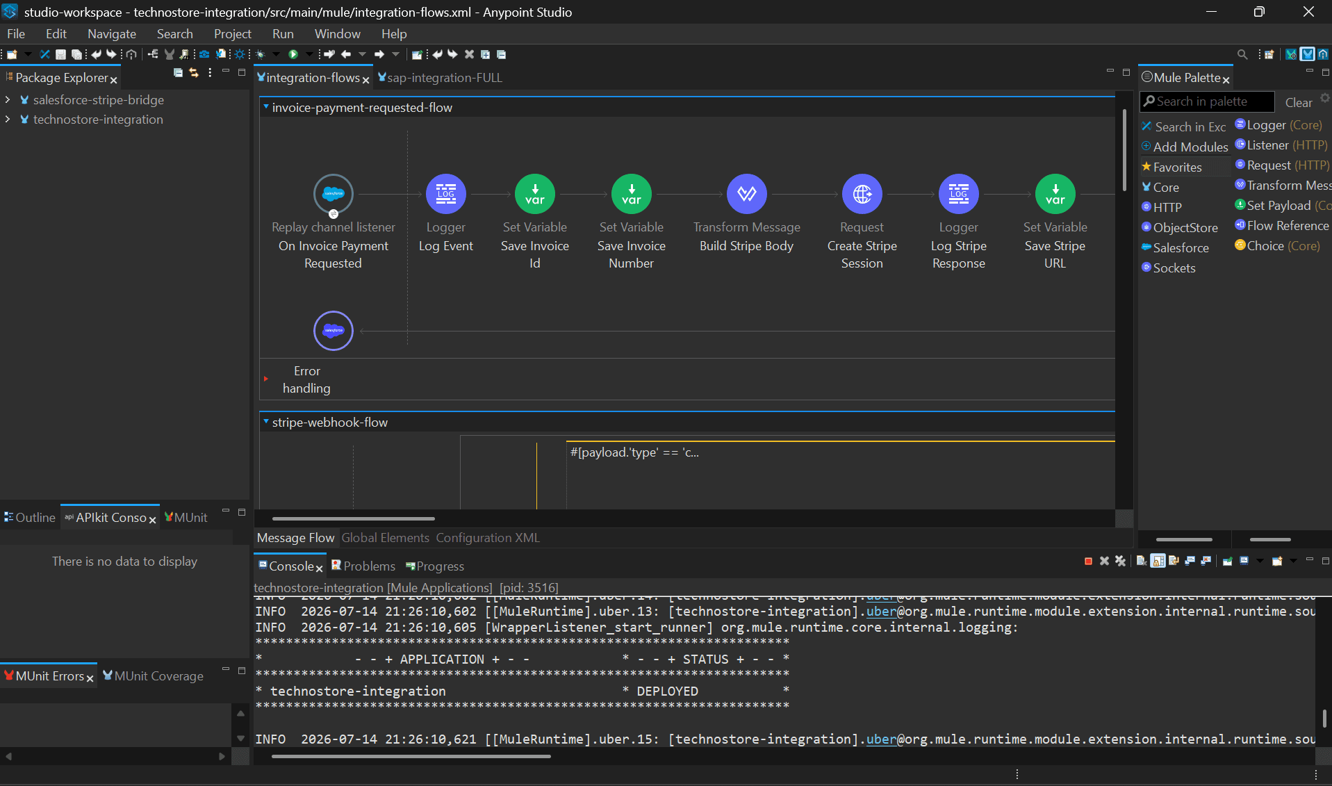
Task: Select the Create Stripe Session request node
Action: 862,194
